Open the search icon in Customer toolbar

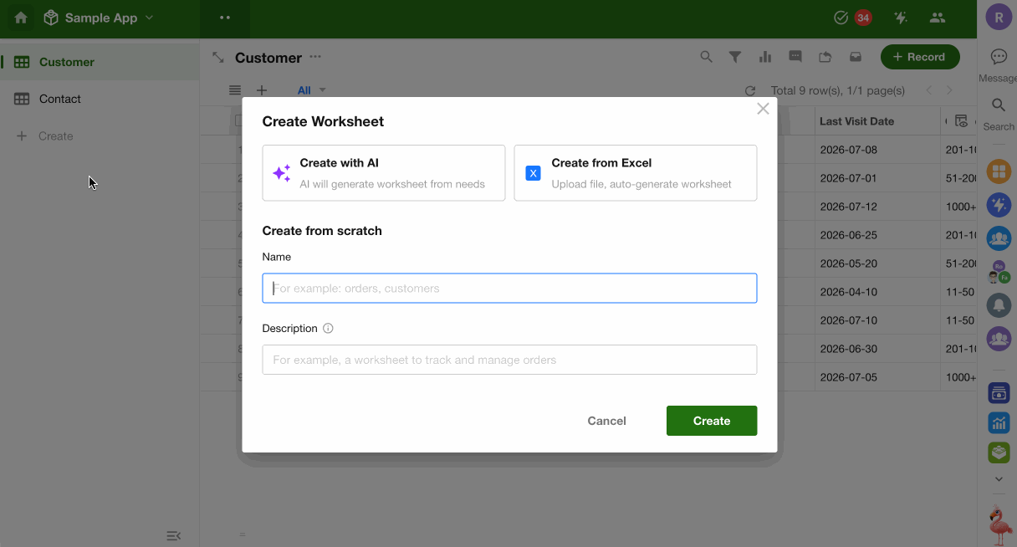pos(707,57)
